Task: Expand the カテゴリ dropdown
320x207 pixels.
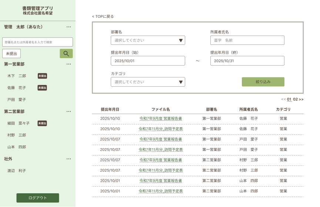Action: (148, 82)
